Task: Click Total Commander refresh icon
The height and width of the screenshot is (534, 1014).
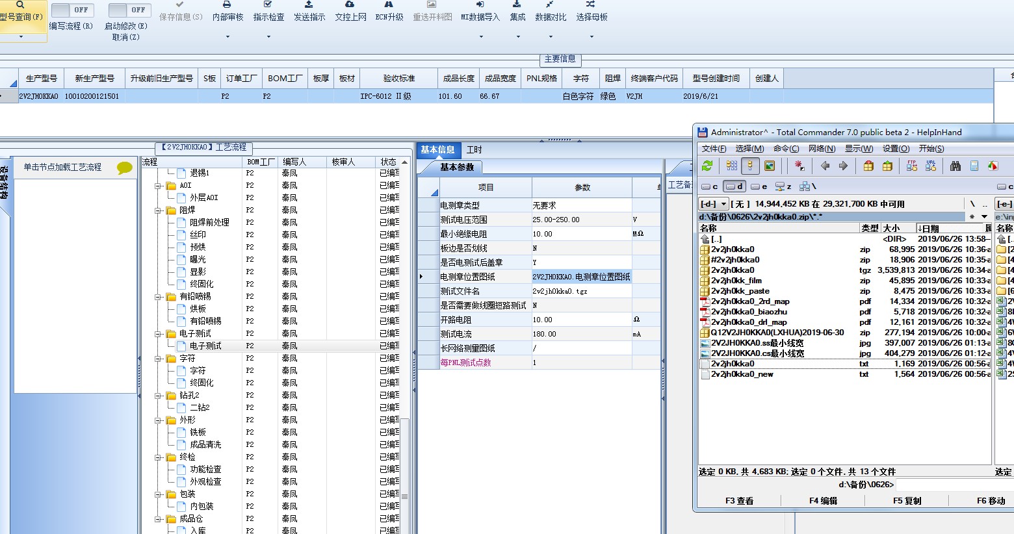Action: [707, 166]
